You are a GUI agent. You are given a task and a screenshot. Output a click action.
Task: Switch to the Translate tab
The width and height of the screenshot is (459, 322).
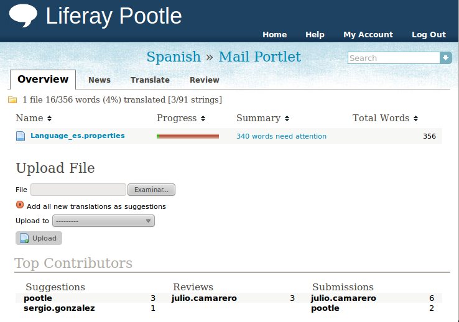coord(150,80)
